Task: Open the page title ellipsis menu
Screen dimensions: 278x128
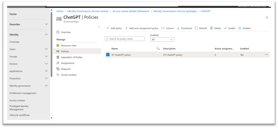Action: [x=104, y=17]
